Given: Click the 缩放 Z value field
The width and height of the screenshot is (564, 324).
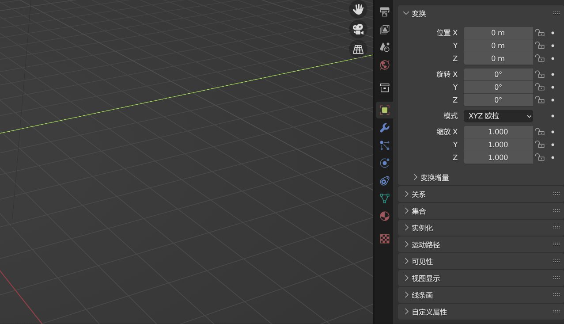Looking at the screenshot, I should click(x=498, y=157).
